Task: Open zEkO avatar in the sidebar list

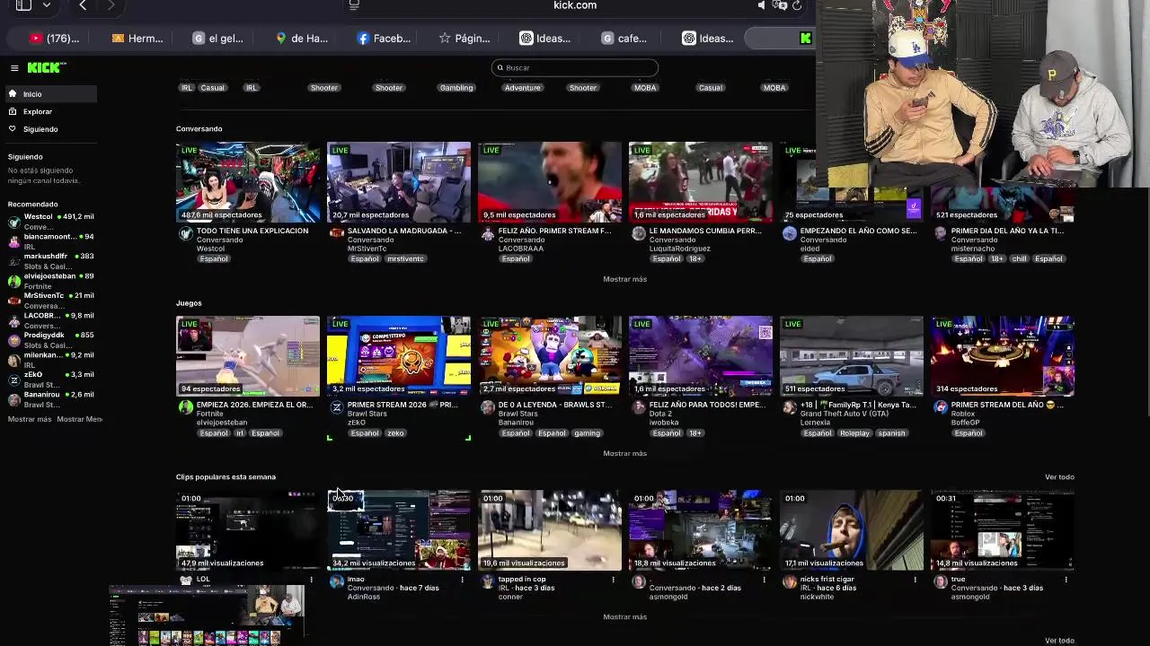Action: 13,380
